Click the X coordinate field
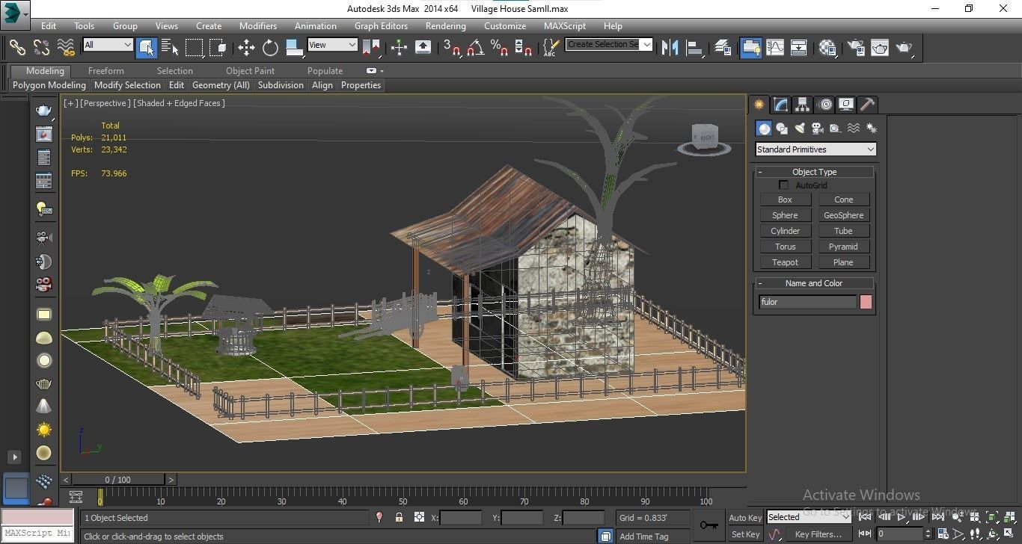This screenshot has width=1022, height=544. coord(462,517)
